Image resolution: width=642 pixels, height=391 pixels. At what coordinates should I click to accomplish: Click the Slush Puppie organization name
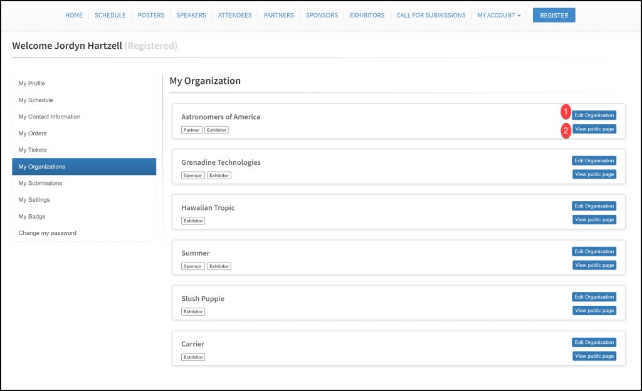(x=203, y=298)
